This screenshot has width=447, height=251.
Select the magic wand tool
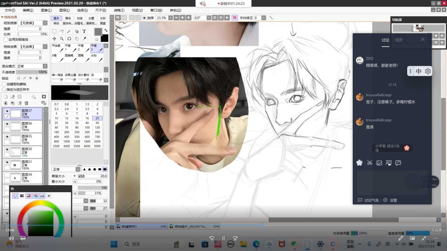click(x=69, y=31)
